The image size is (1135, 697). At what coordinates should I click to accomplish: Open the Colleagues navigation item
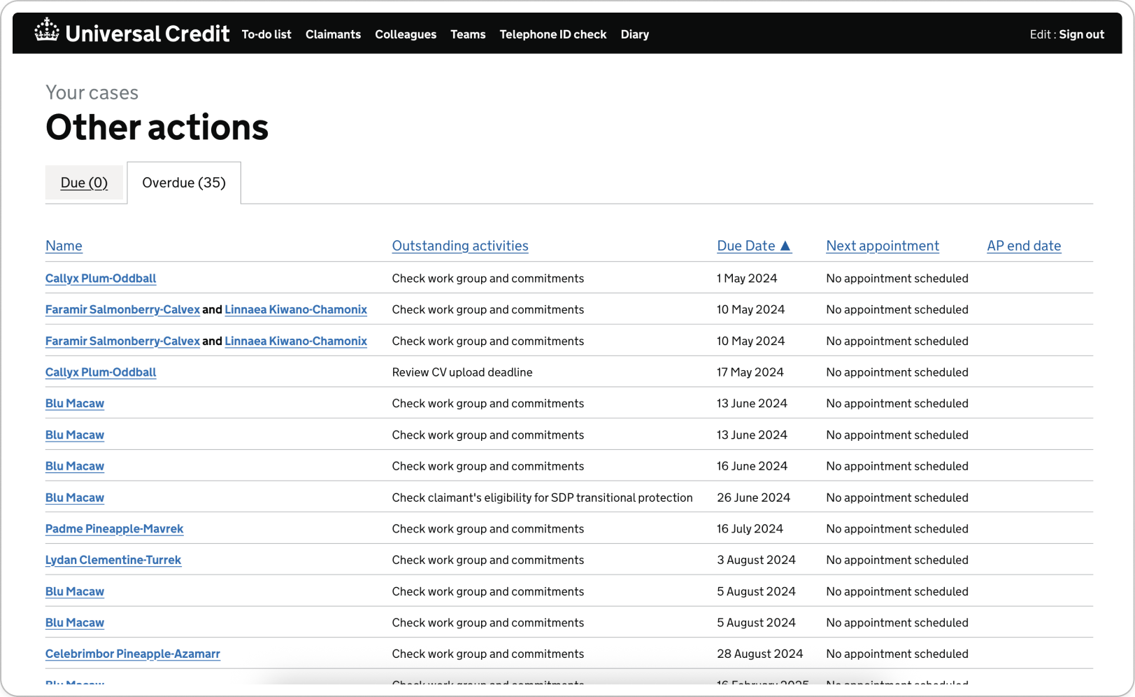coord(406,34)
